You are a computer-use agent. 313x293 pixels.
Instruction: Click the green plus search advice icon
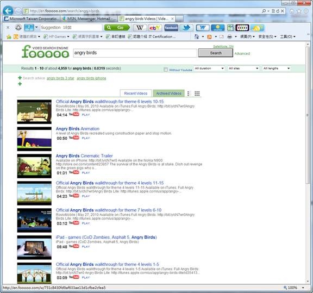[x=20, y=78]
